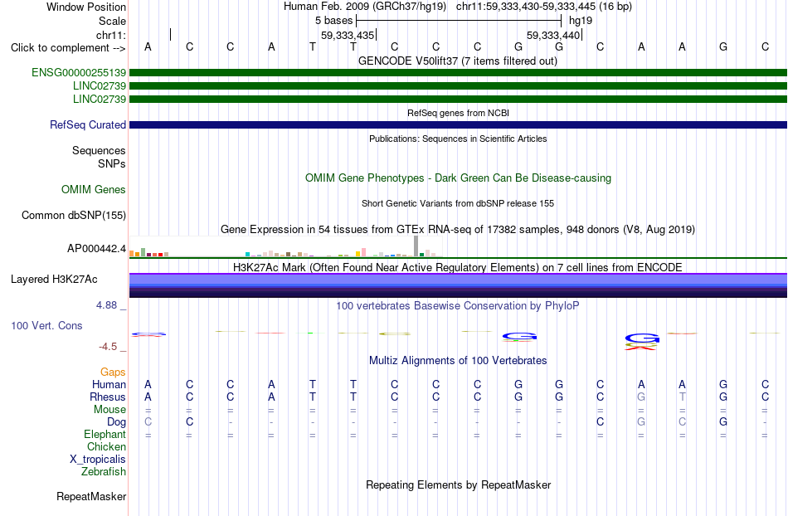Click the Dog species label
Viewport: 788px width, 516px height.
[117, 422]
